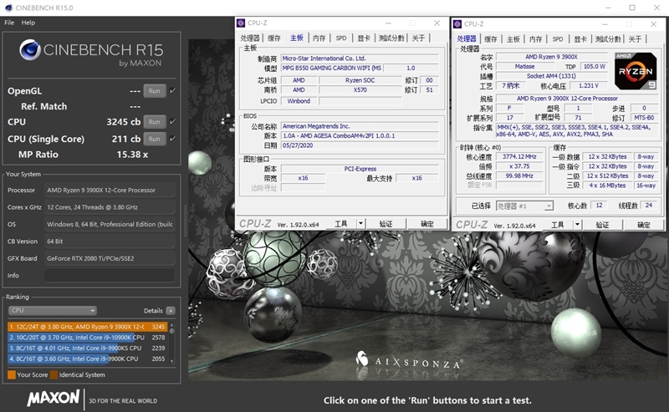The height and width of the screenshot is (412, 669).
Task: Click the CPU-Z icon in left window title bar
Action: pos(242,23)
